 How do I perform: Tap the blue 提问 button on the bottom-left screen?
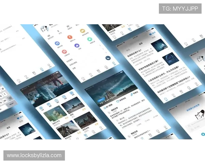20,117
